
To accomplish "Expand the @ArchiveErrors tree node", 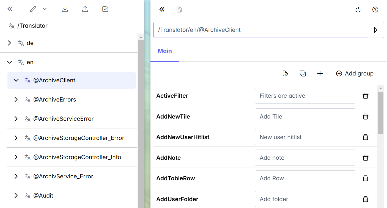I will click(16, 100).
